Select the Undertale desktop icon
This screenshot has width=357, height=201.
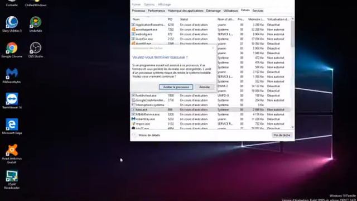pyautogui.click(x=36, y=24)
